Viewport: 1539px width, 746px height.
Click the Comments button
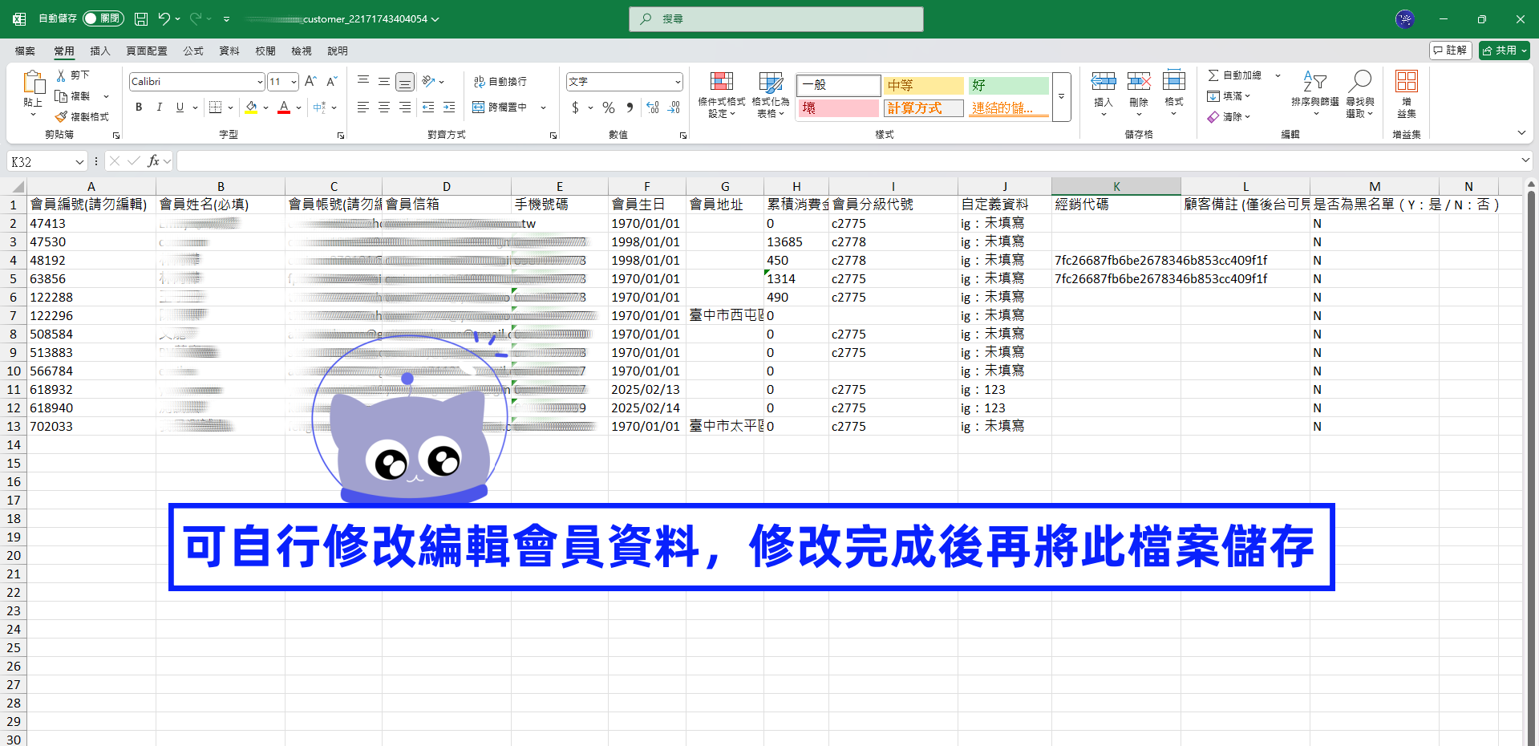coord(1451,51)
